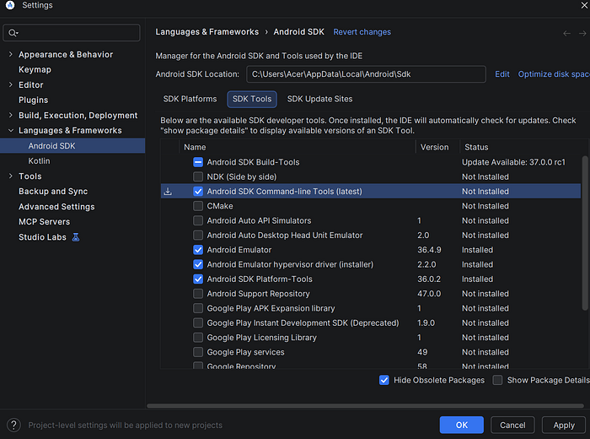Screen dimensions: 590x439
Task: Check NDK (Side by side)
Action: (198, 176)
